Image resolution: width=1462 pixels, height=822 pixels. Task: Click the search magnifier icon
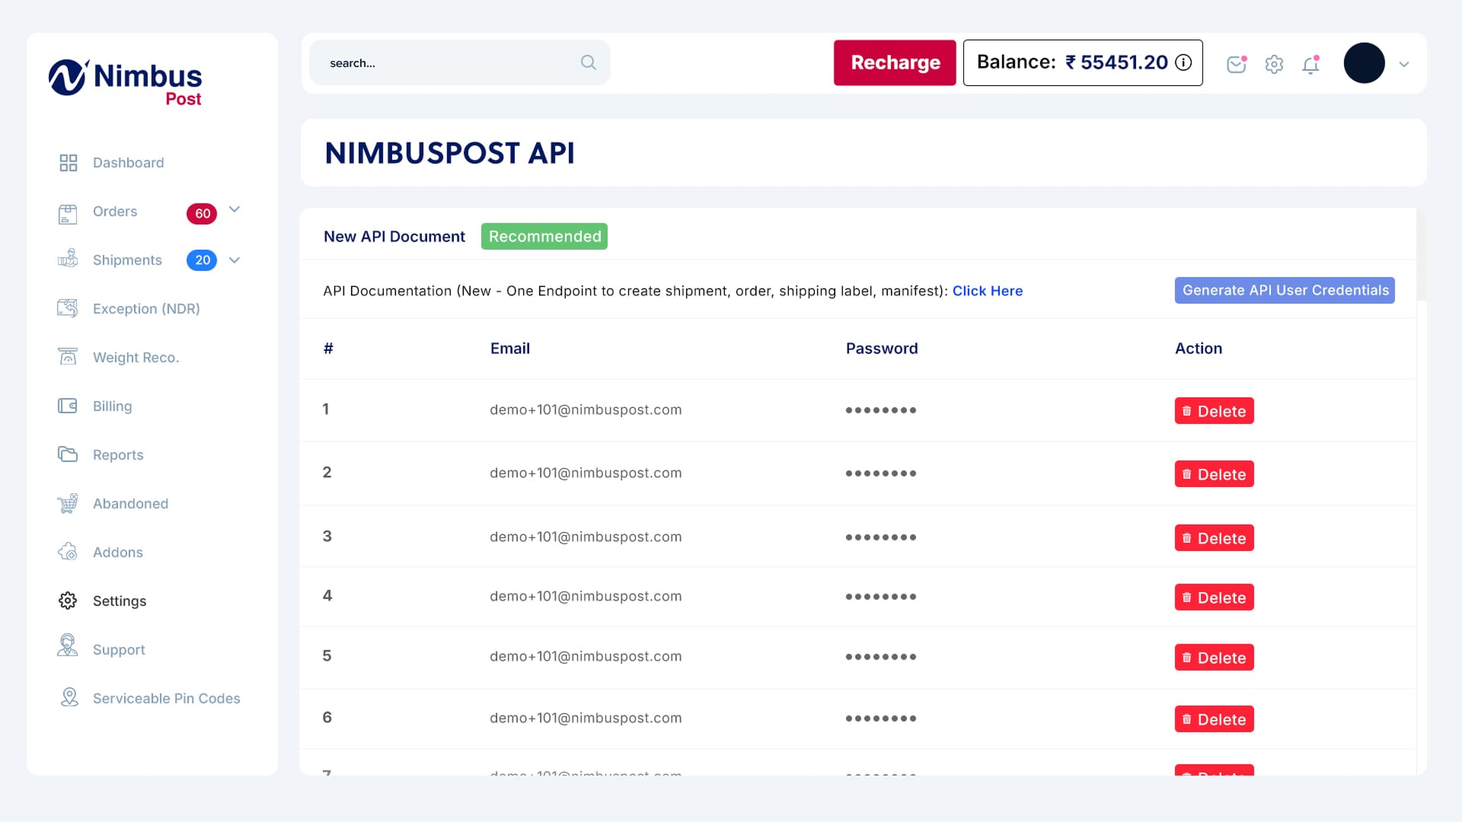588,62
